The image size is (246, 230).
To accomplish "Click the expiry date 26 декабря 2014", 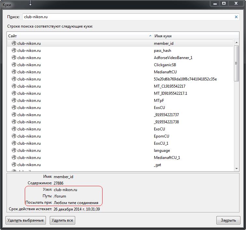I will coord(68,209).
